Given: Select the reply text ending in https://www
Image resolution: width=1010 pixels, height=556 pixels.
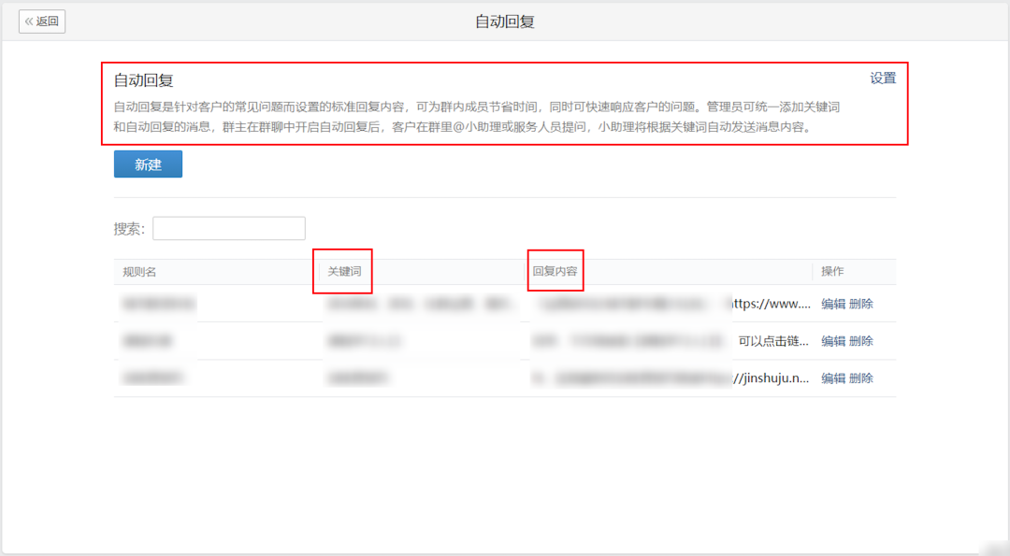Looking at the screenshot, I should 769,304.
